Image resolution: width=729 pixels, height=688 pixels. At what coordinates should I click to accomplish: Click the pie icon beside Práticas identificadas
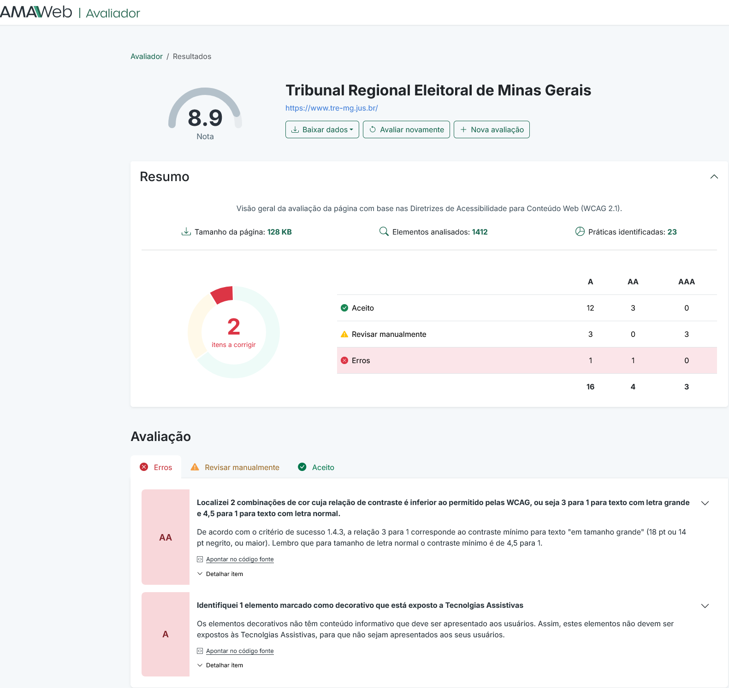tap(580, 231)
